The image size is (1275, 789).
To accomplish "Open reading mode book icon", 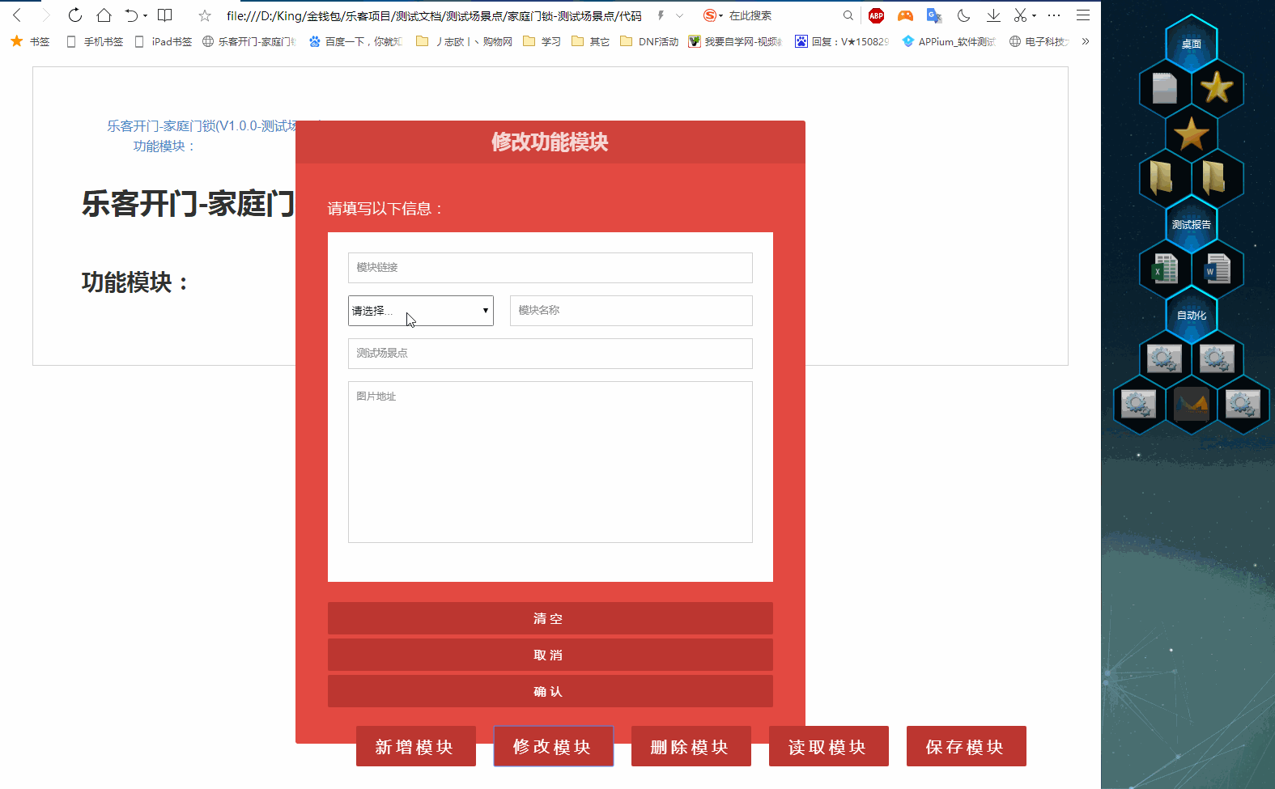I will click(164, 15).
